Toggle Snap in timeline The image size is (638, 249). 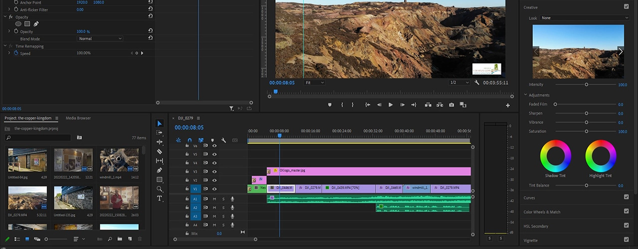pos(189,140)
